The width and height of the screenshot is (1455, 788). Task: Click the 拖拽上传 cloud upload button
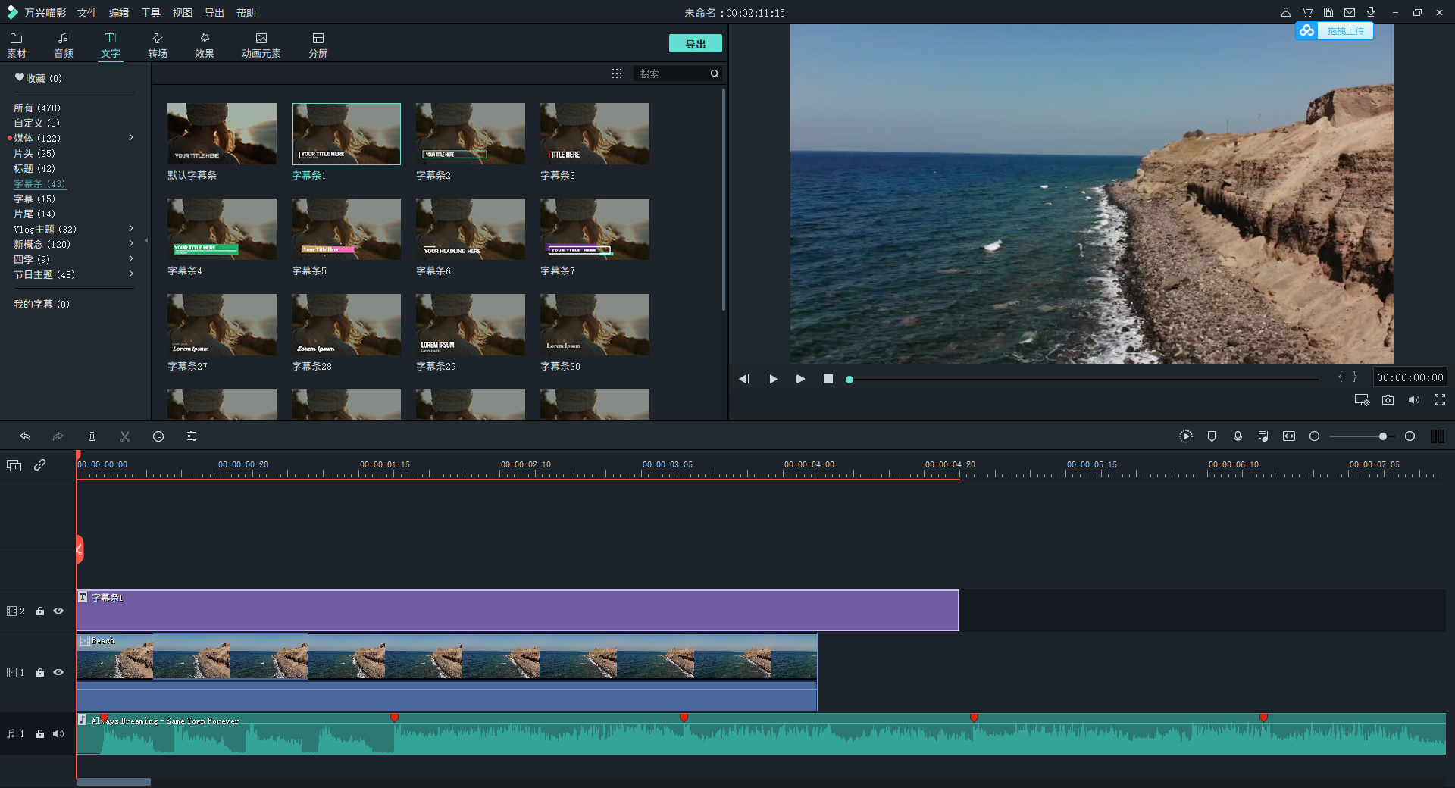click(x=1334, y=31)
